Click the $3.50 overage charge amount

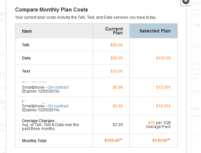pyautogui.click(x=118, y=124)
